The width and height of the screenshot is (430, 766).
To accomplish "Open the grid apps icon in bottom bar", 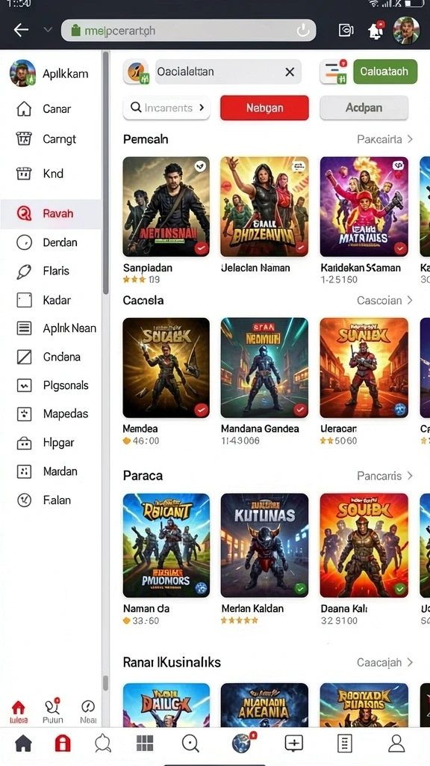I will click(145, 743).
